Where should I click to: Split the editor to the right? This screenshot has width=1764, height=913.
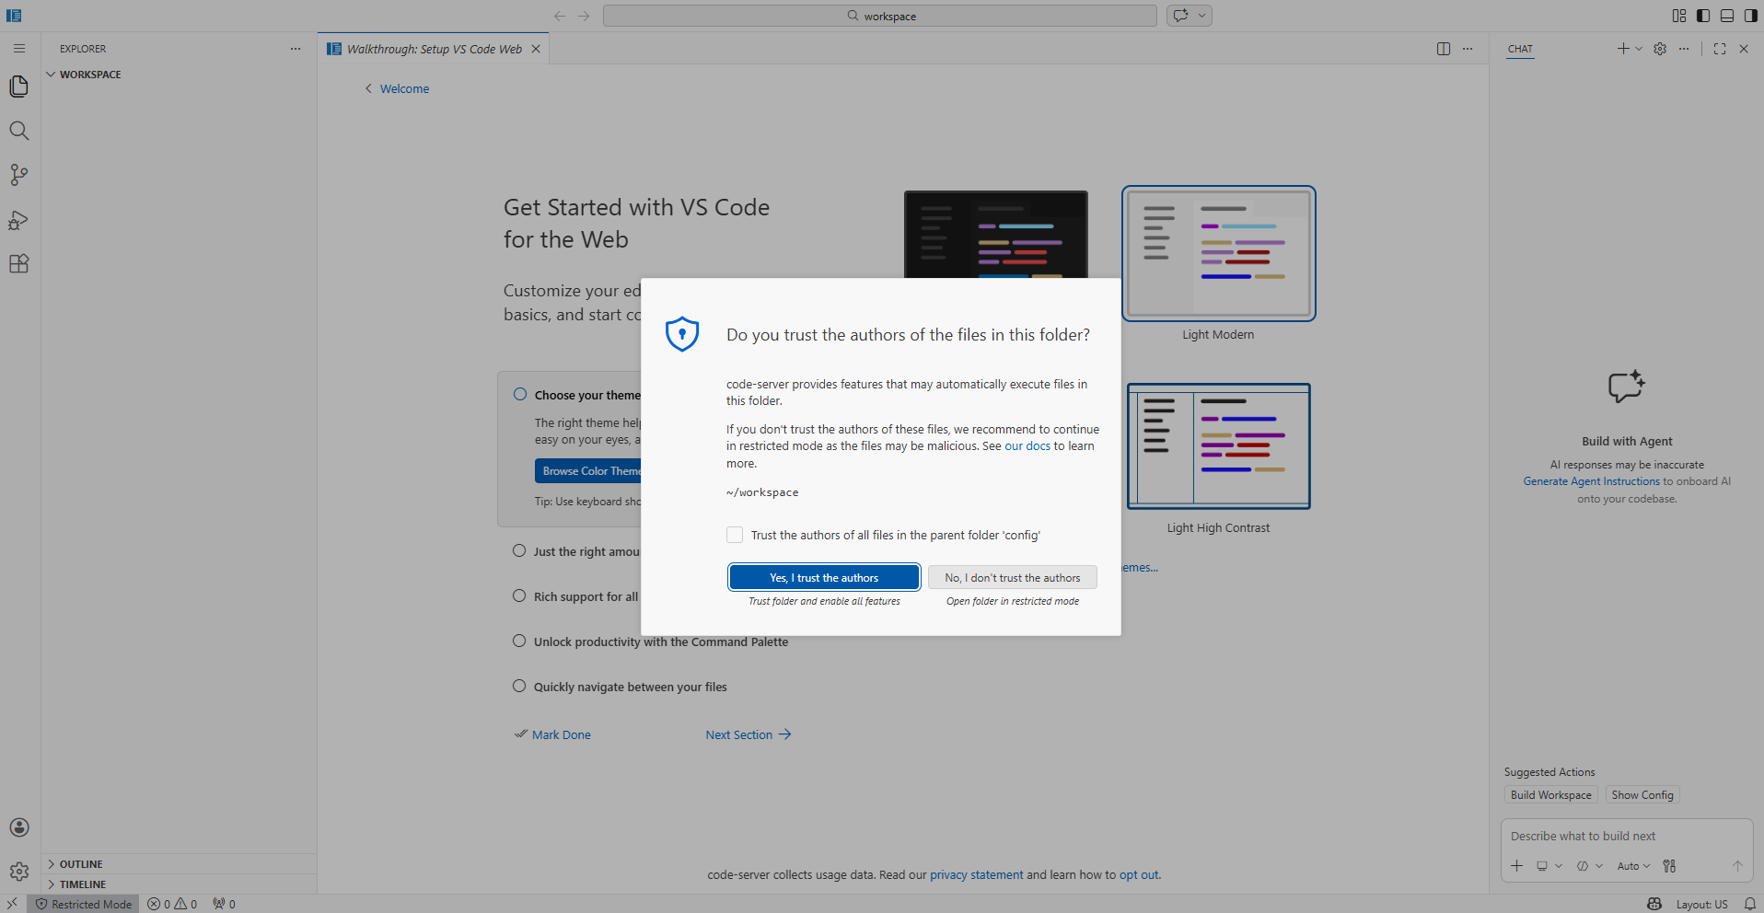tap(1443, 49)
